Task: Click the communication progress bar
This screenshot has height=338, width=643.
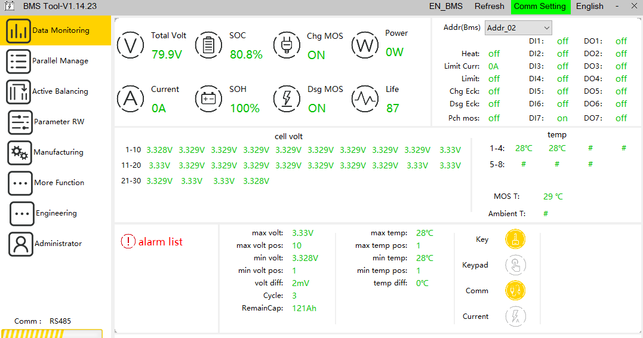Action: (x=52, y=333)
